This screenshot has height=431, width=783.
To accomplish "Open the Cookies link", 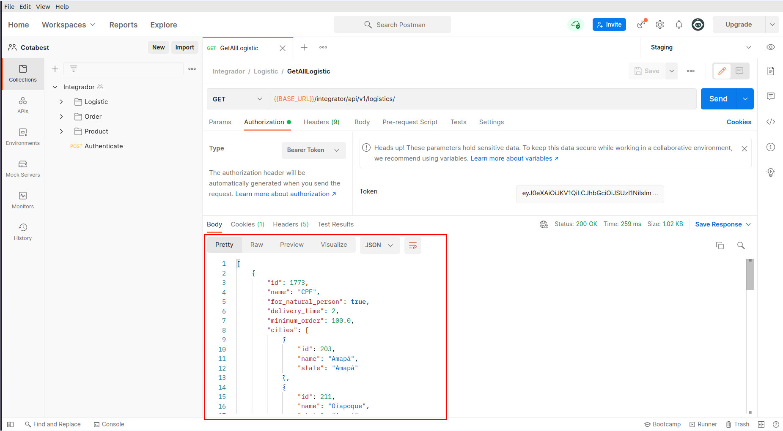I will click(739, 122).
